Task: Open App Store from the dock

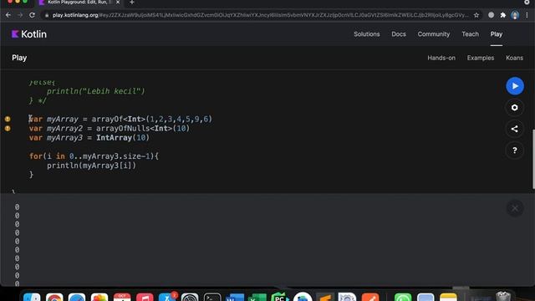Action: [x=167, y=297]
